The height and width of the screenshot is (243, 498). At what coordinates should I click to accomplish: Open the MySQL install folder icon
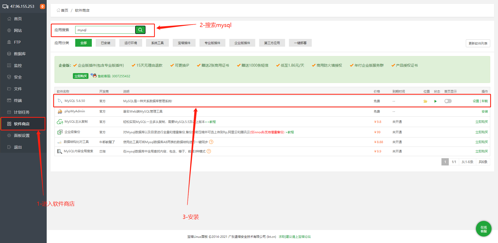tap(425, 101)
